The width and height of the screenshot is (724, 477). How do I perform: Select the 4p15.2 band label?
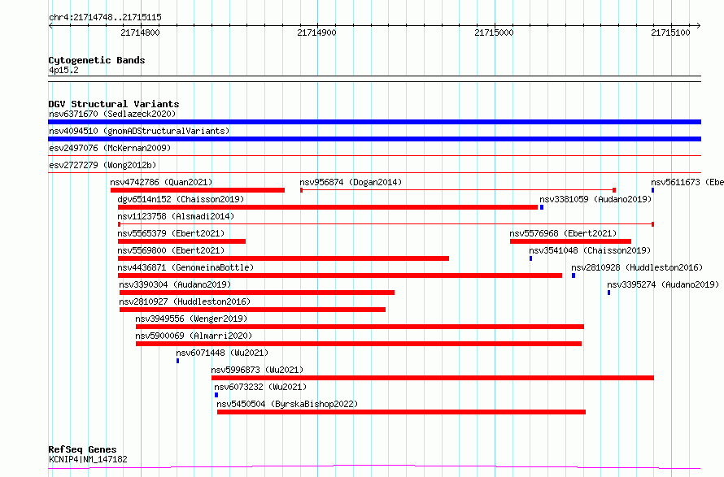point(63,70)
